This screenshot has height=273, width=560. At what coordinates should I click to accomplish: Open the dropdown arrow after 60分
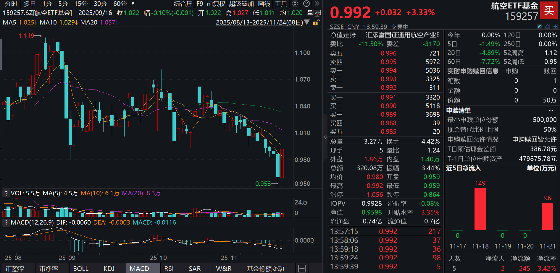coord(133,4)
